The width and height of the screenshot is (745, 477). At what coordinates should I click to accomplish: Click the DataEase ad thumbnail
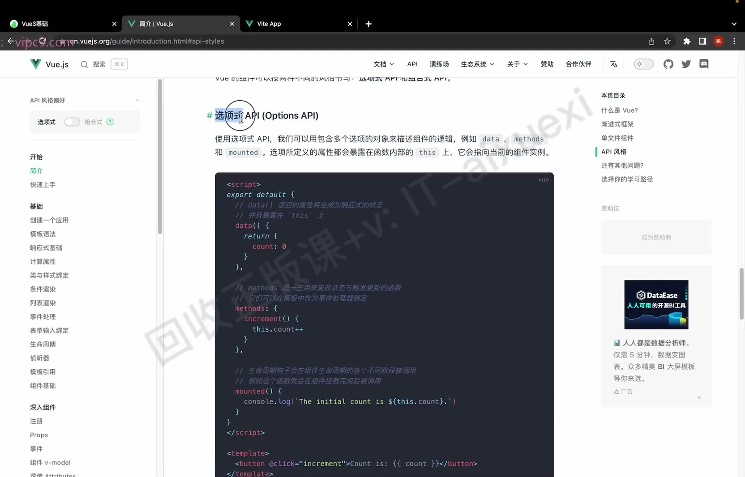tap(656, 305)
